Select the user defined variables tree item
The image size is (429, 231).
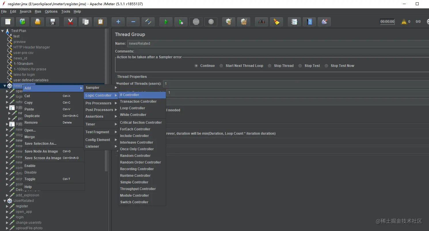[x=31, y=80]
